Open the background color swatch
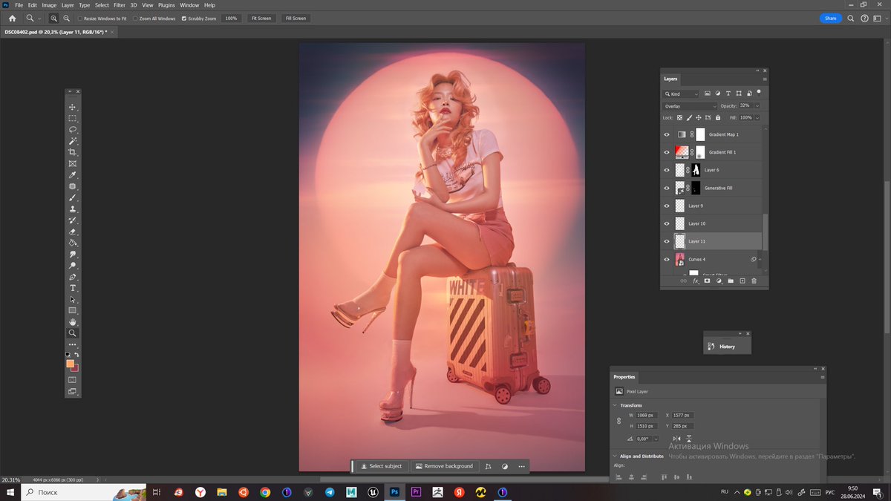 point(75,368)
